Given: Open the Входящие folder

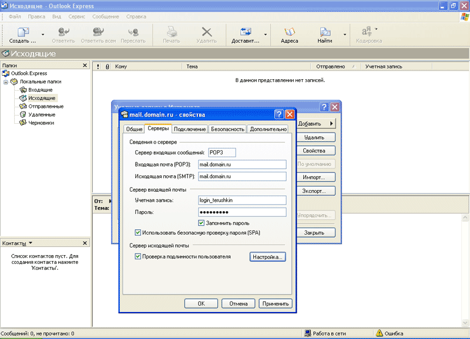Looking at the screenshot, I should coord(40,90).
